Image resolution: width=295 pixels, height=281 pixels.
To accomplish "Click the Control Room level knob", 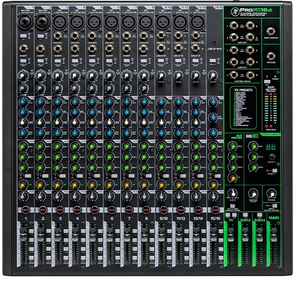I will coord(253,194).
